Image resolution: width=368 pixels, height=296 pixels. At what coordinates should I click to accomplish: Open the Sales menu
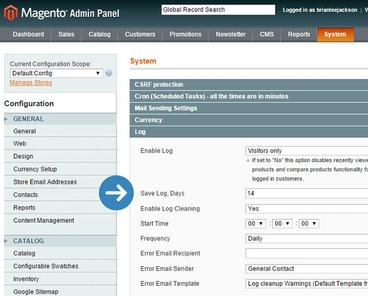click(66, 35)
